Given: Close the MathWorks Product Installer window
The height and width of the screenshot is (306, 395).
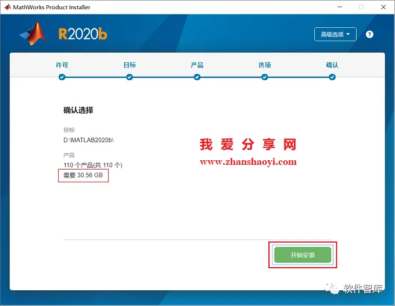Looking at the screenshot, I should 383,7.
